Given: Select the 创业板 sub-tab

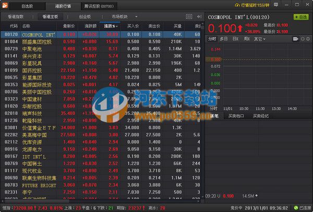Looking at the screenshot, I should 85,17.
